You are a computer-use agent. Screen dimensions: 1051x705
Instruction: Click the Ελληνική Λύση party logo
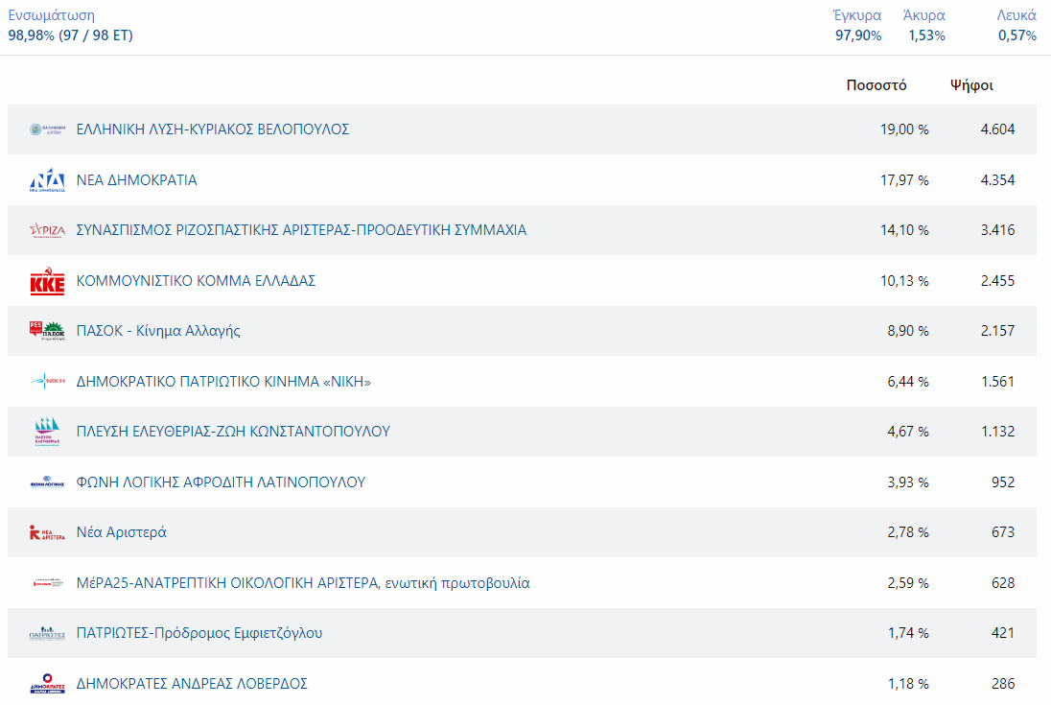click(x=48, y=129)
